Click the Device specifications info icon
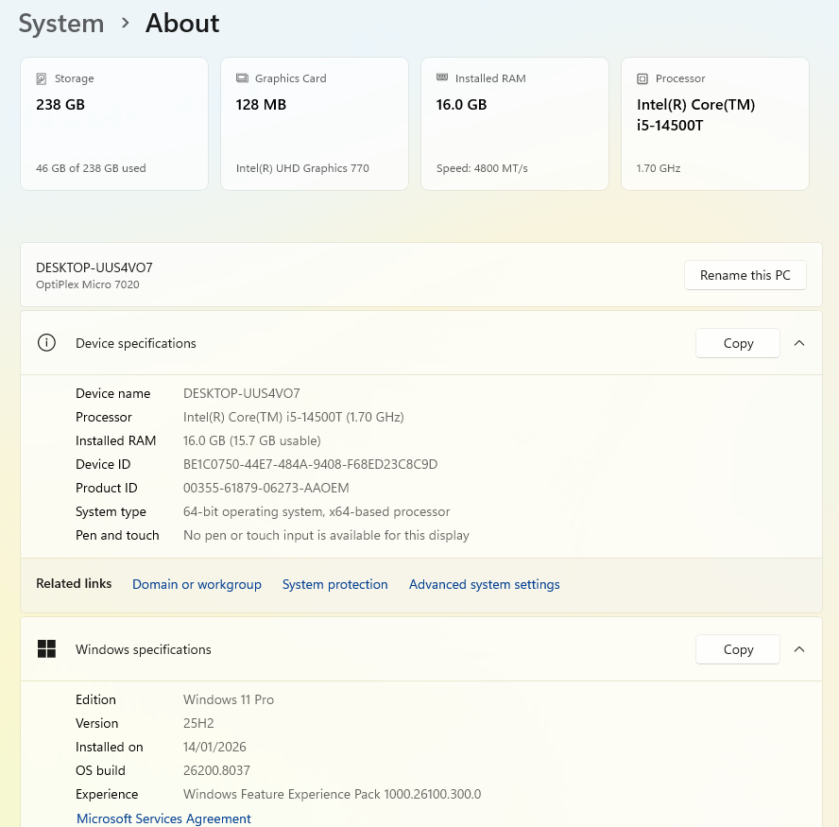This screenshot has width=839, height=827. pyautogui.click(x=46, y=342)
